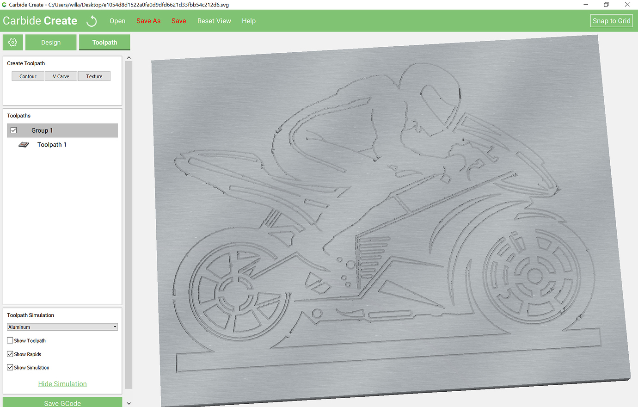The image size is (638, 407).
Task: Toggle the Group 1 checkbox
Action: point(14,130)
